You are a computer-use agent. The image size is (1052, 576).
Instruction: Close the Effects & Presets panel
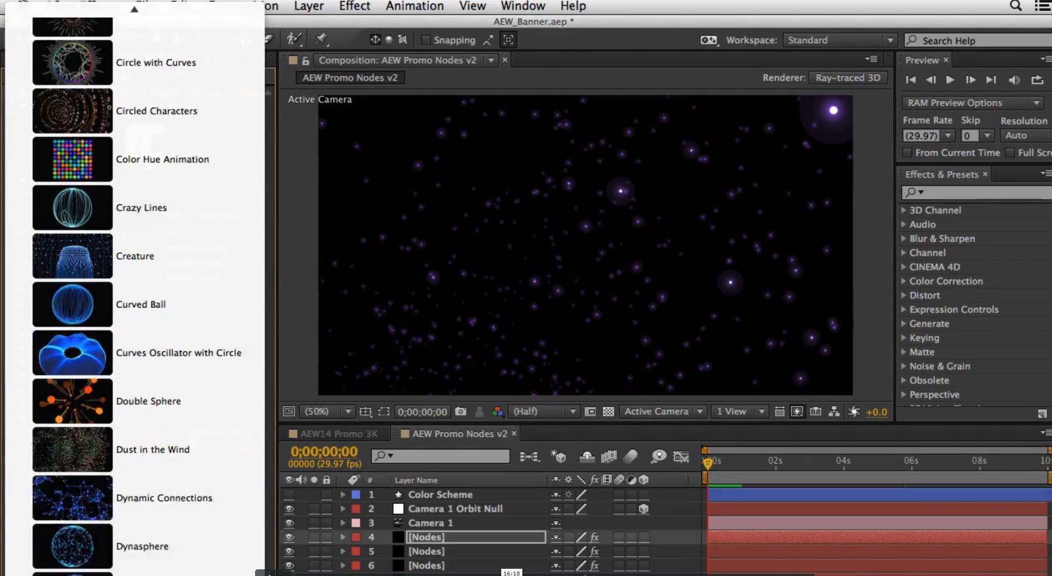pos(985,175)
